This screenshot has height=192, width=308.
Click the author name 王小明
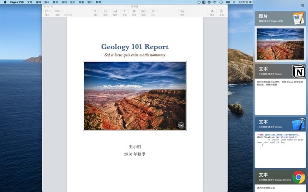click(x=135, y=147)
